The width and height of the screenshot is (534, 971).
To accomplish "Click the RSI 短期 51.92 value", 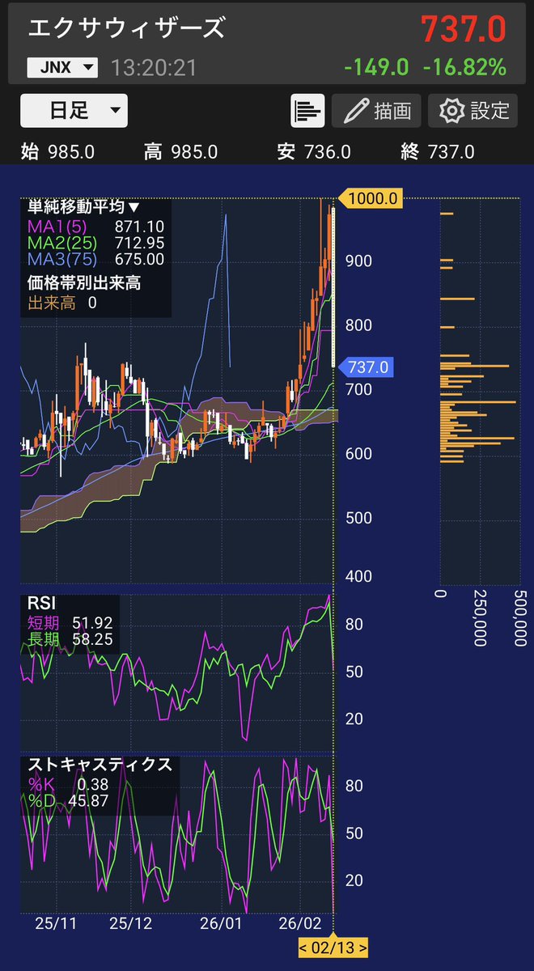I will pos(70,623).
